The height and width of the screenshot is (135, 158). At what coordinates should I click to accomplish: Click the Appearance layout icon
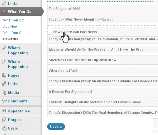pos(4,111)
